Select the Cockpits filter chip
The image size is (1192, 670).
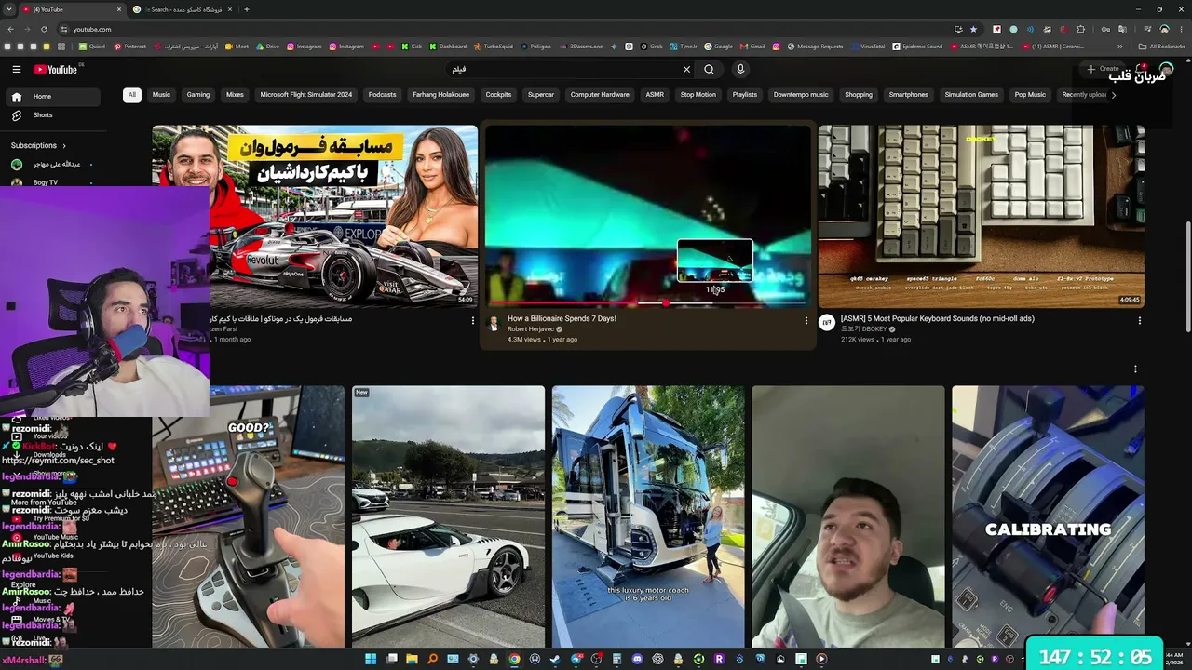point(498,95)
